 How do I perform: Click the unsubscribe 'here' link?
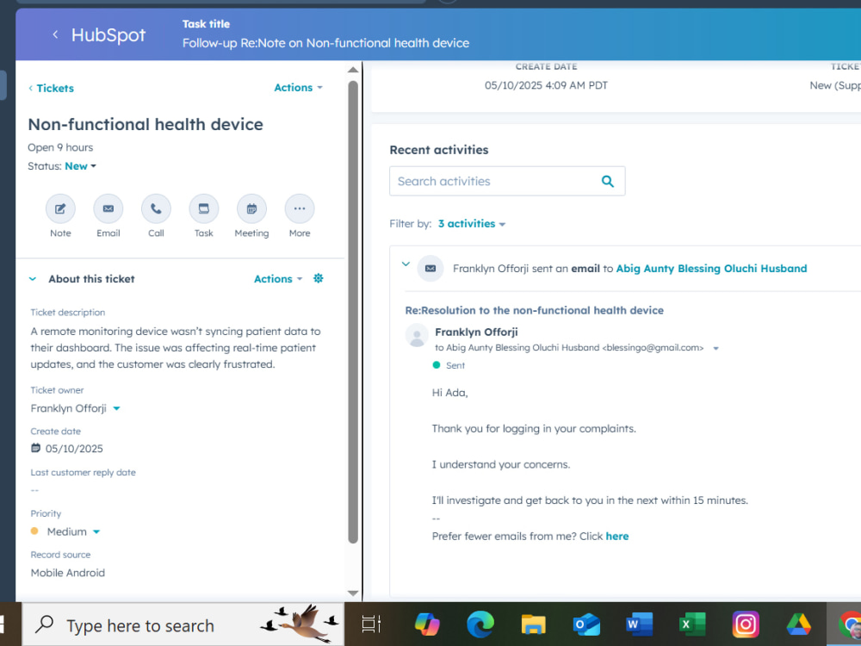tap(617, 537)
